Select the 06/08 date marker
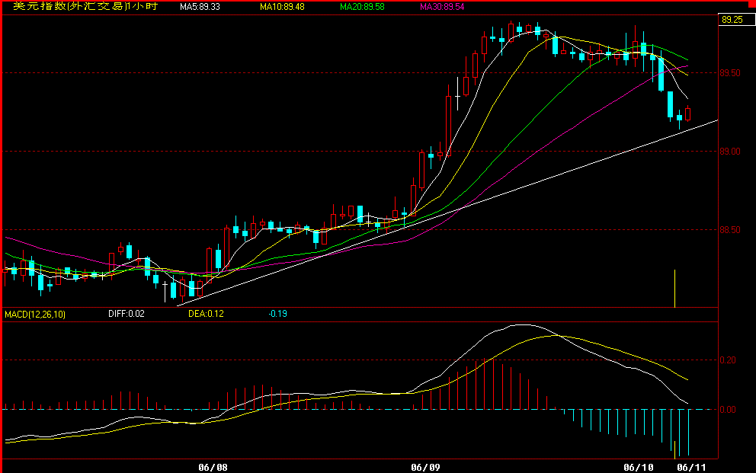 [x=213, y=467]
